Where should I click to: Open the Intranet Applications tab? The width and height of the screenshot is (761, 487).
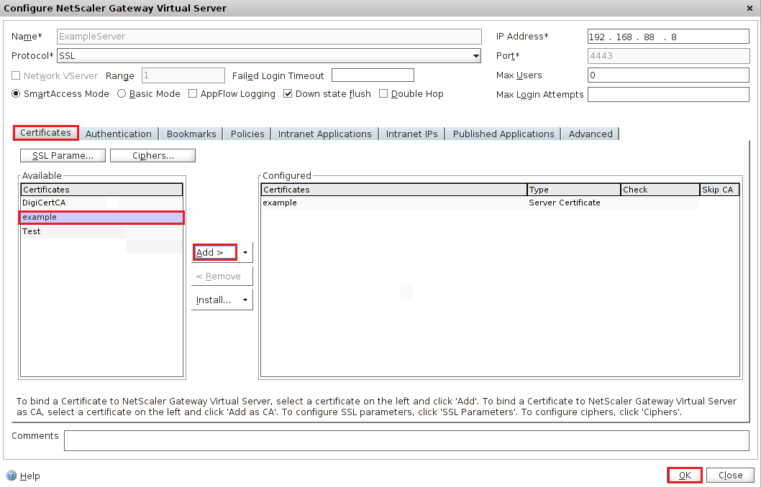[x=324, y=134]
